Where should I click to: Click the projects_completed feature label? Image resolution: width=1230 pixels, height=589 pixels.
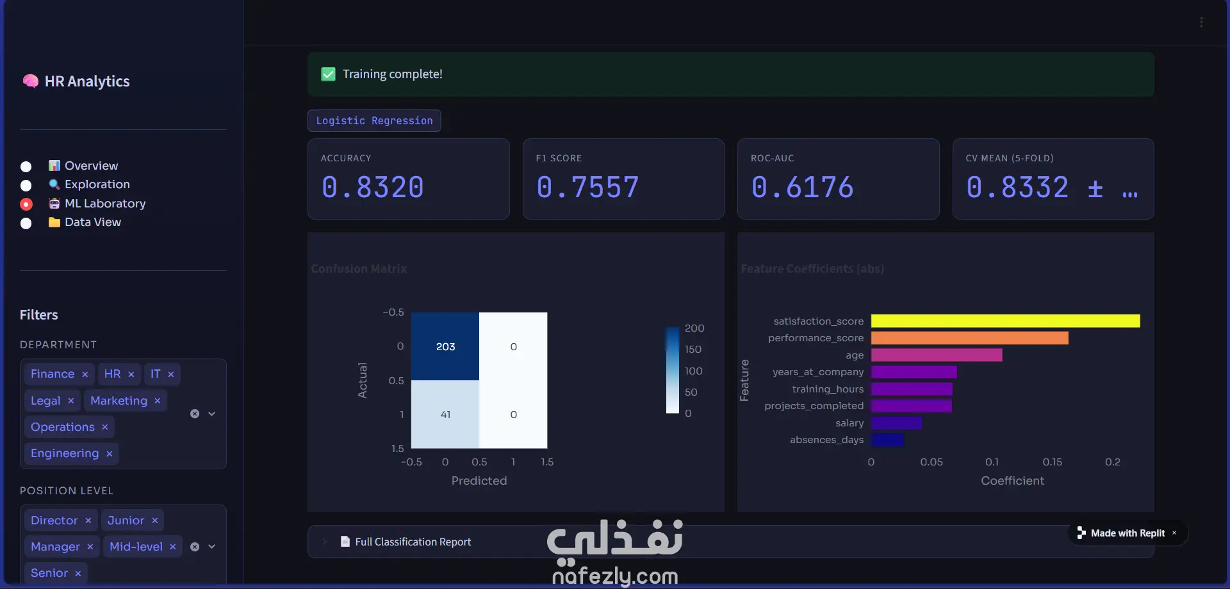814,406
